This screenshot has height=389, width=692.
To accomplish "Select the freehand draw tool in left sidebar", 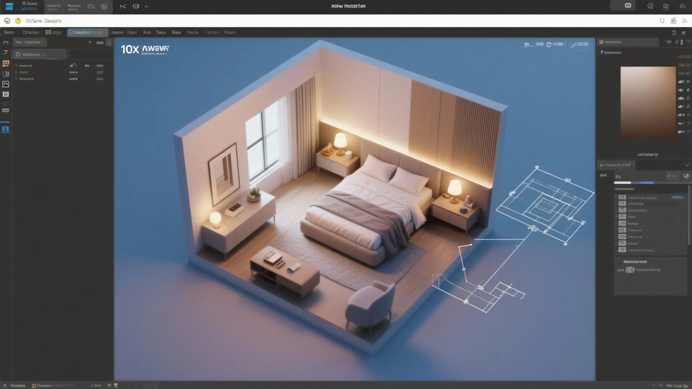I will [x=6, y=52].
